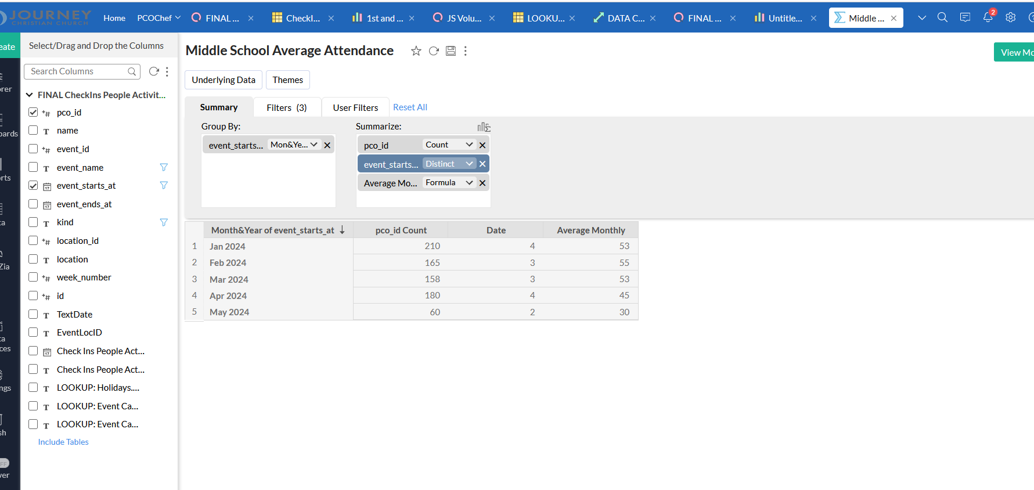Uncheck the event_starts_at column checkbox

[x=33, y=185]
